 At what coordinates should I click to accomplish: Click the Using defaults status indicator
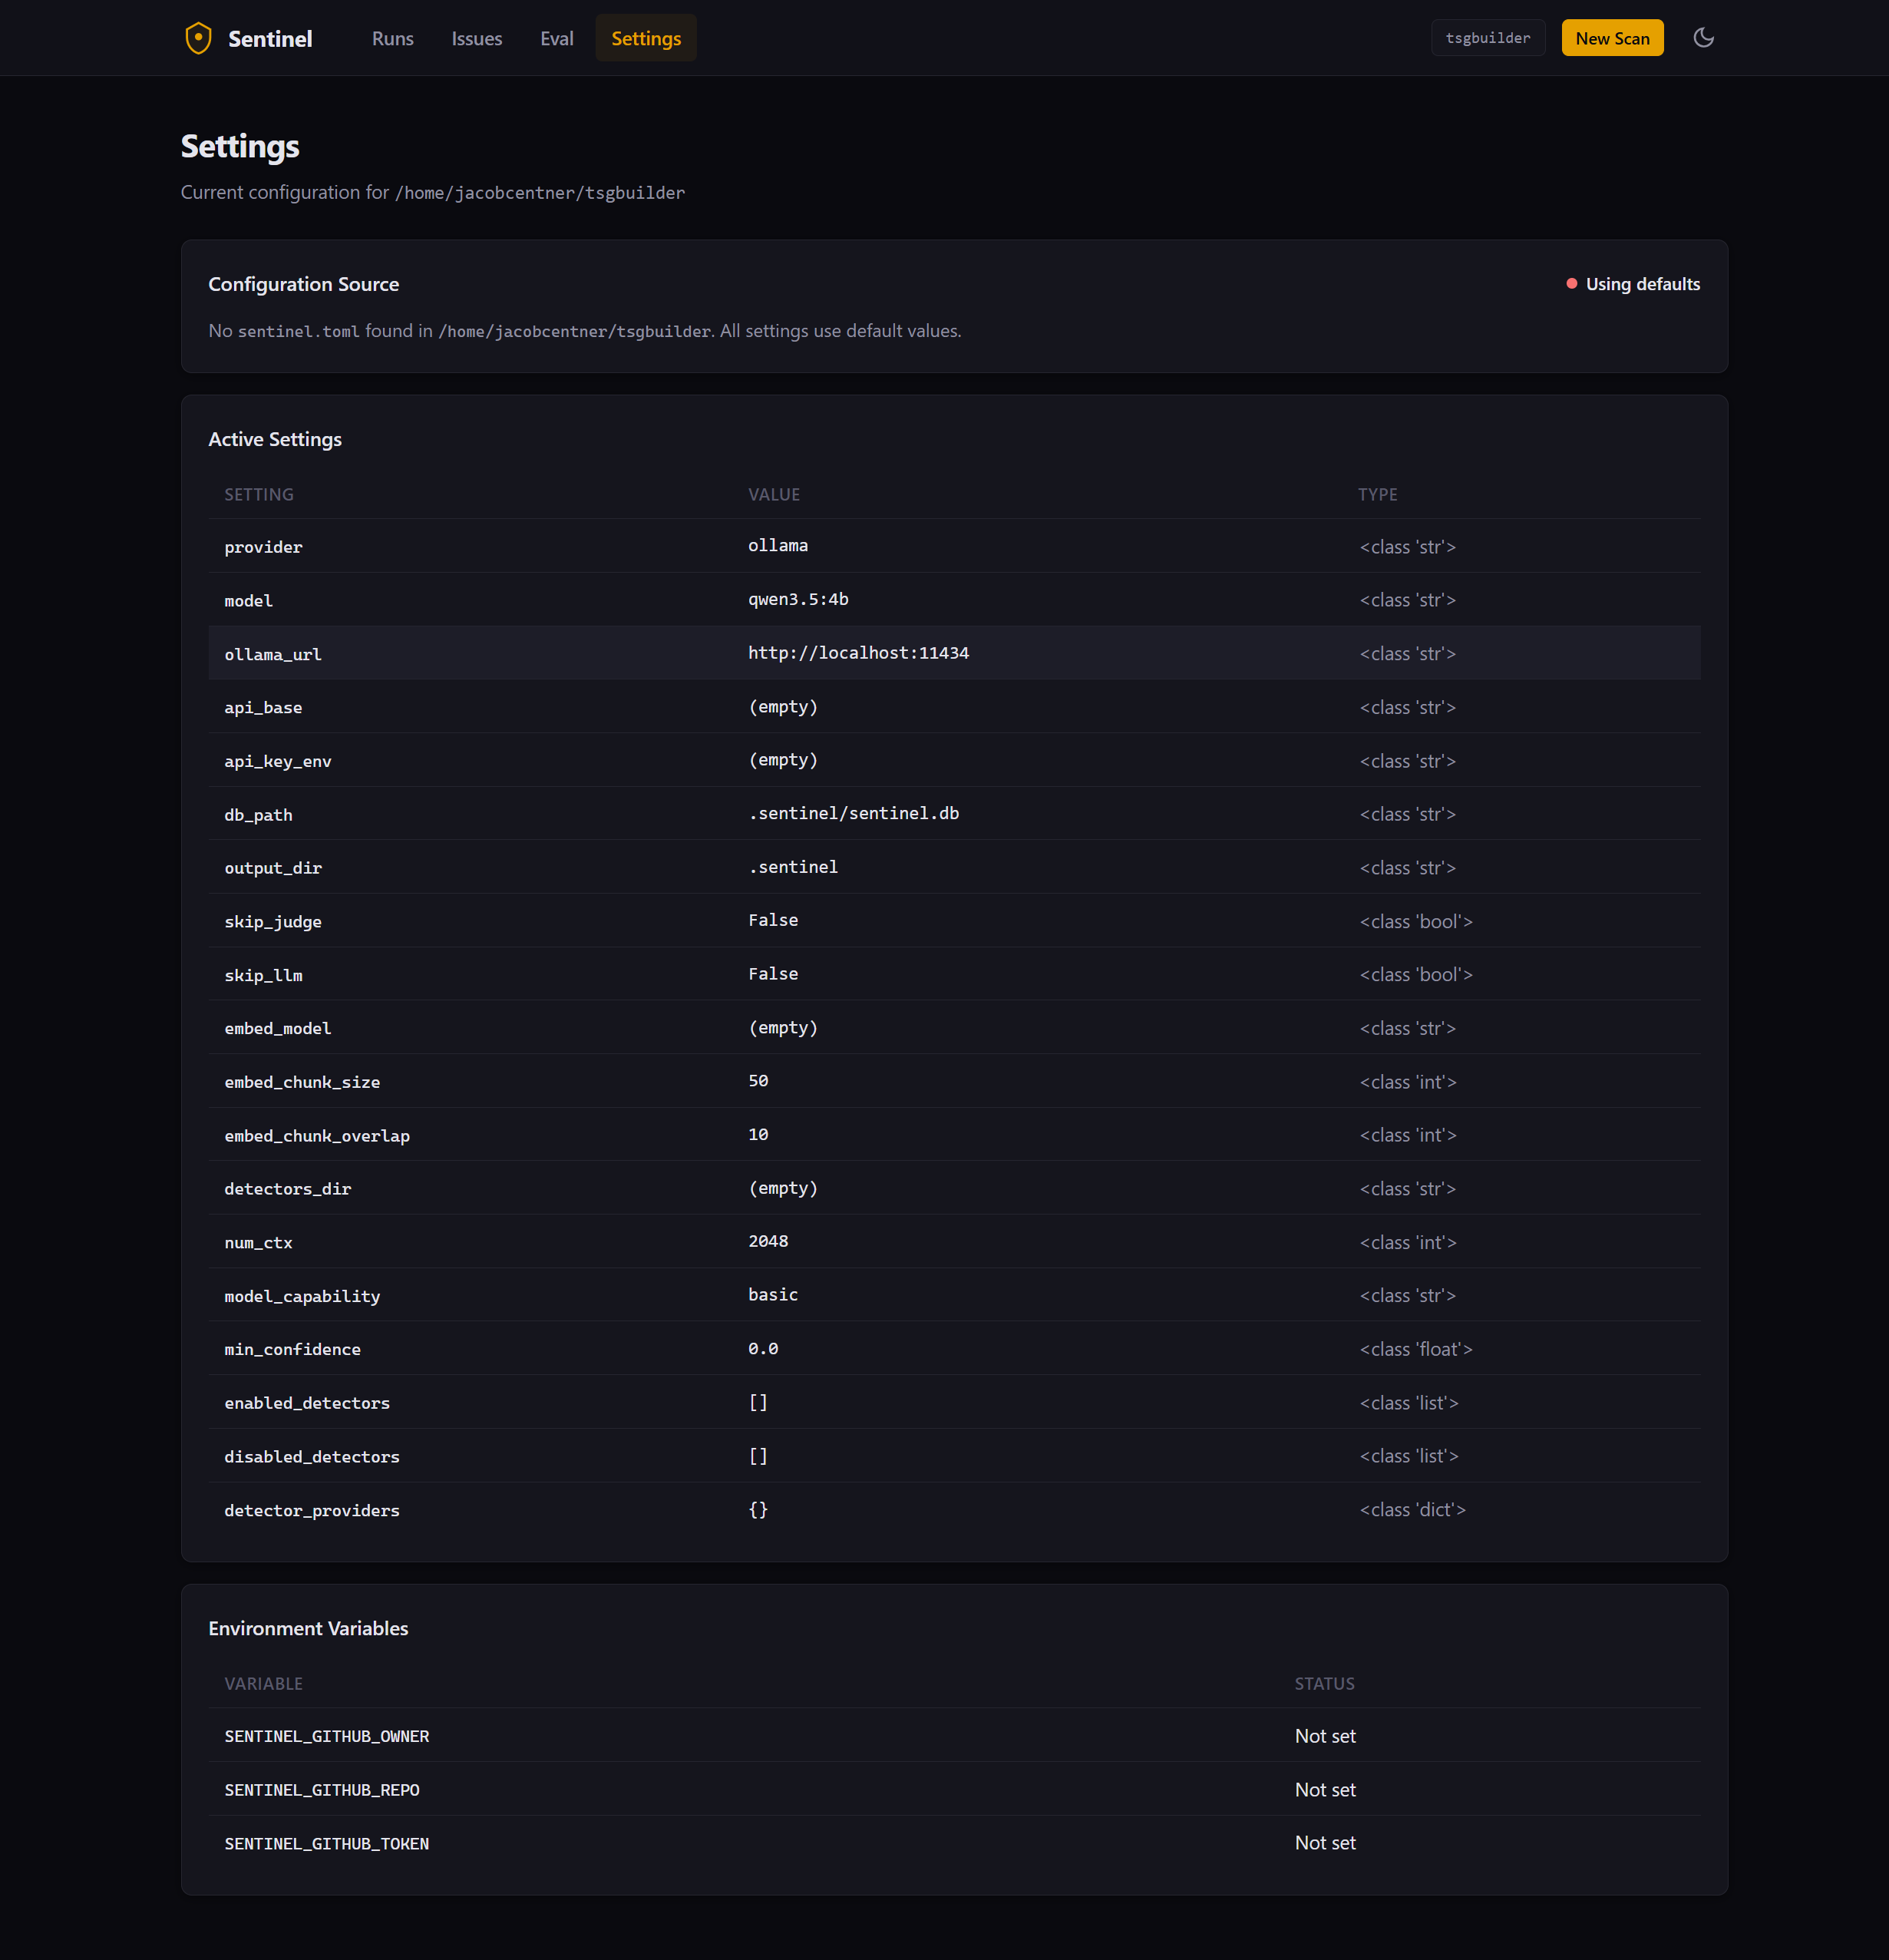tap(1632, 284)
